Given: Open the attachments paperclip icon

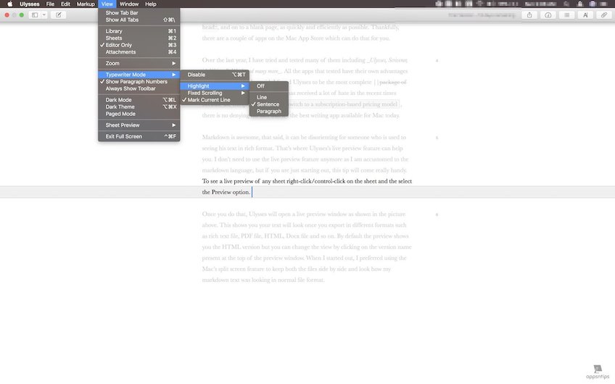Looking at the screenshot, I should (x=603, y=14).
